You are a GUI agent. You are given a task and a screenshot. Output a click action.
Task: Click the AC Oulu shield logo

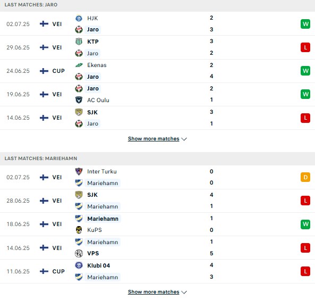79,100
